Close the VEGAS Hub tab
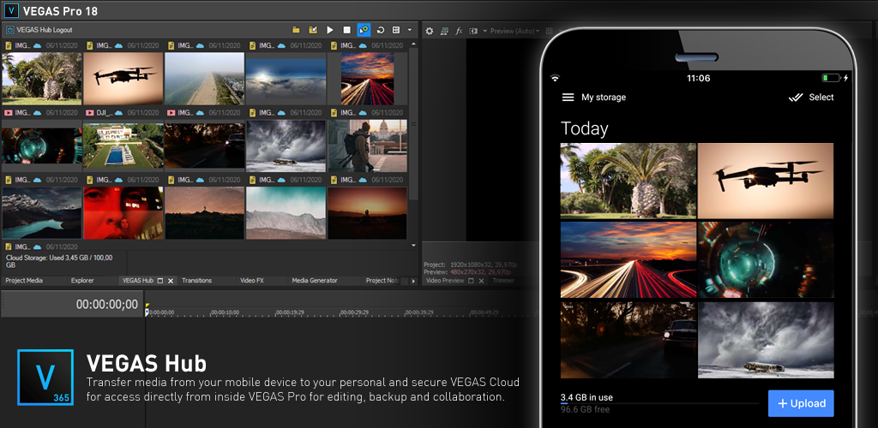This screenshot has width=878, height=428. coord(171,281)
